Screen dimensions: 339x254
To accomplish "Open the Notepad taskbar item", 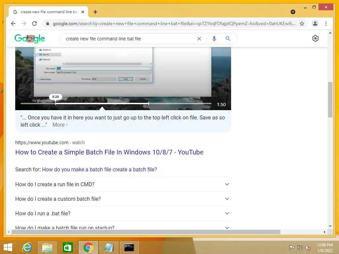I will [x=109, y=247].
